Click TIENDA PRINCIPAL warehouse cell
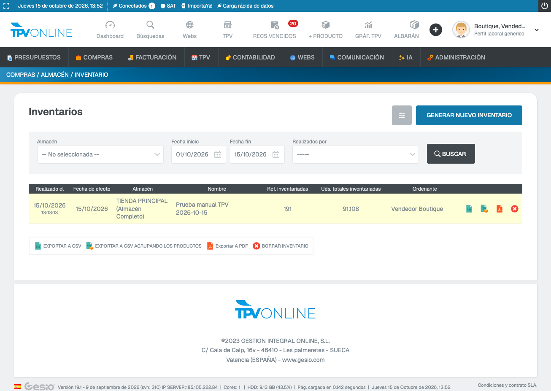Viewport: 551px width, 391px height. tap(142, 209)
